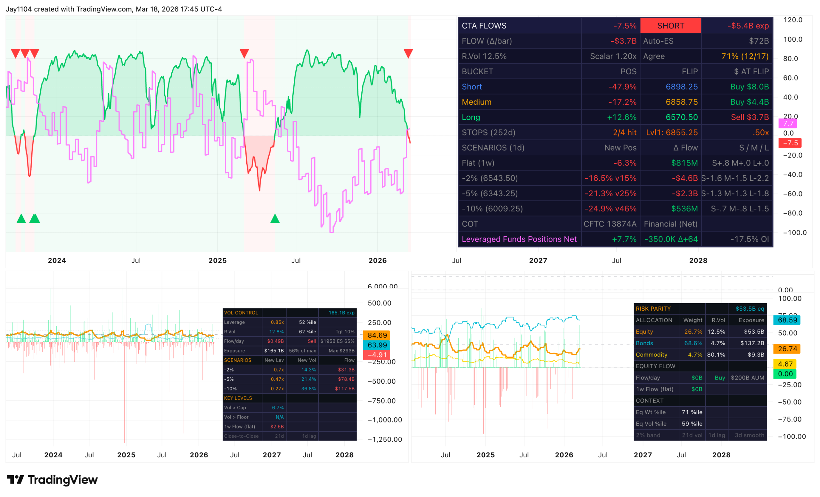Select the VOL CONTROL table header
820x497 pixels.
(x=241, y=313)
